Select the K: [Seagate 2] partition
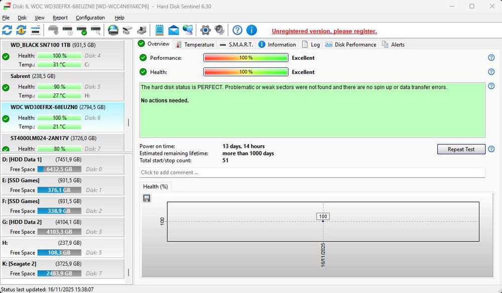502x293 pixels. (x=62, y=268)
